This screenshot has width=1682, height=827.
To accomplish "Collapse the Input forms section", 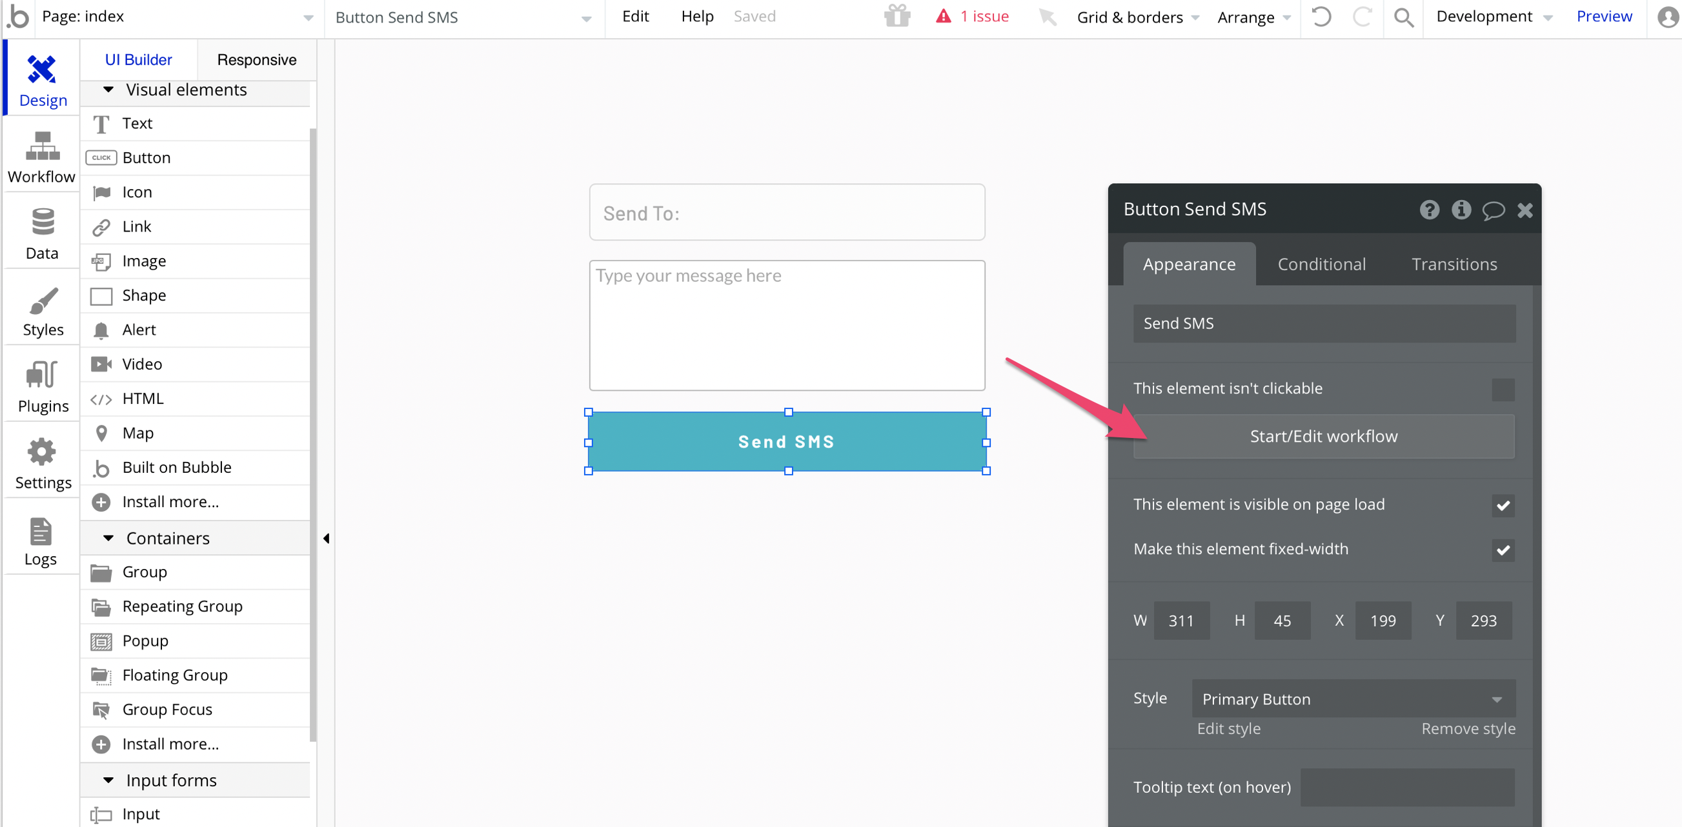I will click(108, 781).
